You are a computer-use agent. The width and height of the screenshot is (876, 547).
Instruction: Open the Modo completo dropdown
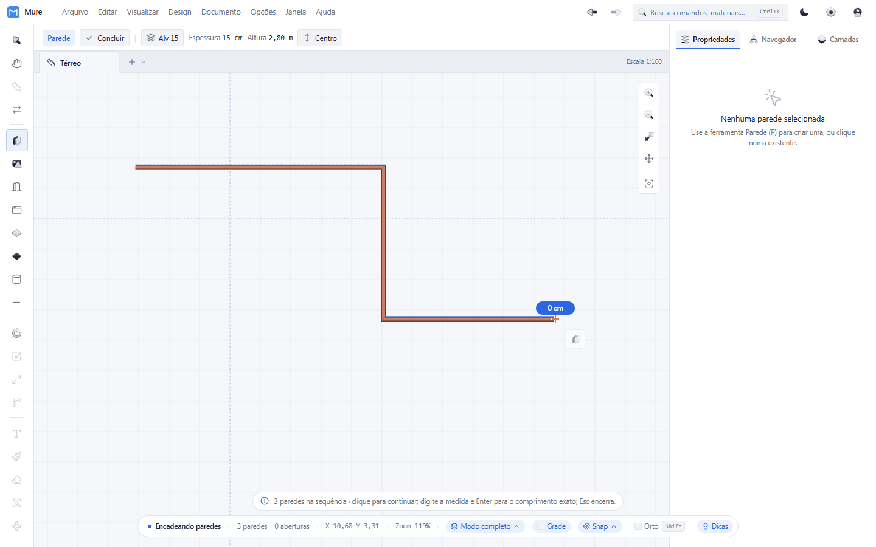click(x=485, y=526)
